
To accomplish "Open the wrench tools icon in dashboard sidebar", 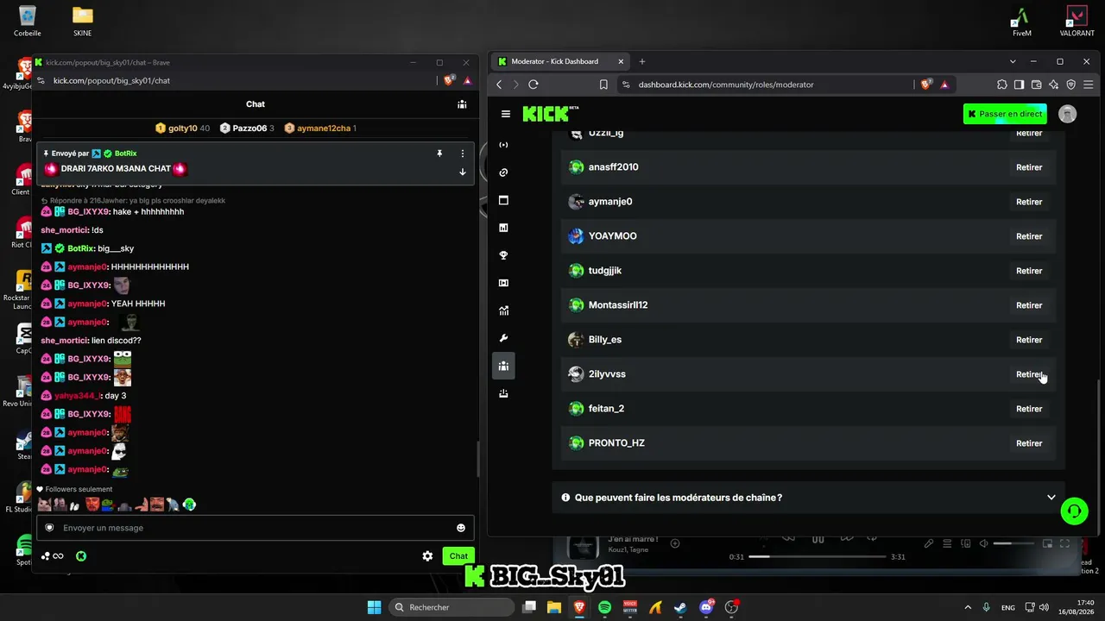I will click(x=504, y=338).
